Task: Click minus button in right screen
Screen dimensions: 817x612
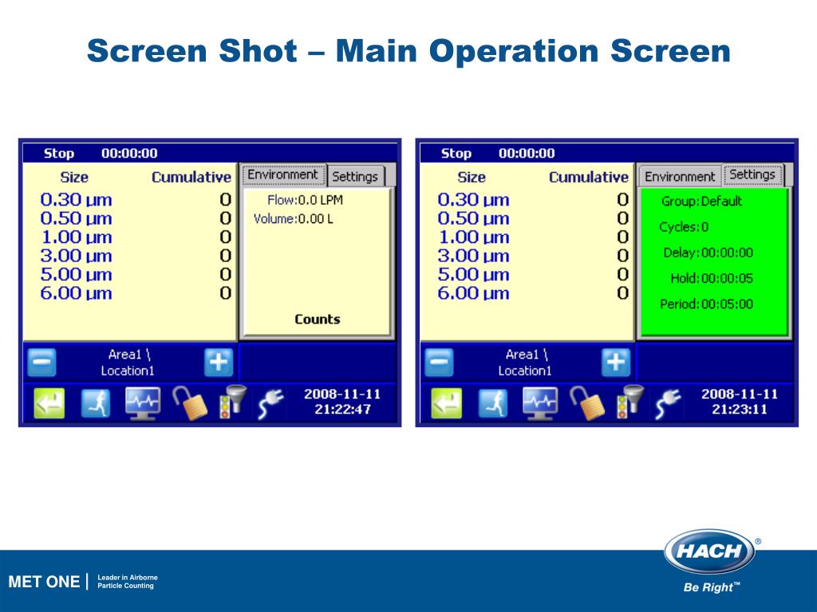Action: [440, 363]
